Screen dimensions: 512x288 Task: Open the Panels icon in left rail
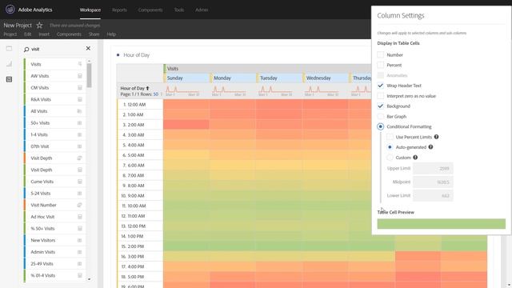click(9, 49)
